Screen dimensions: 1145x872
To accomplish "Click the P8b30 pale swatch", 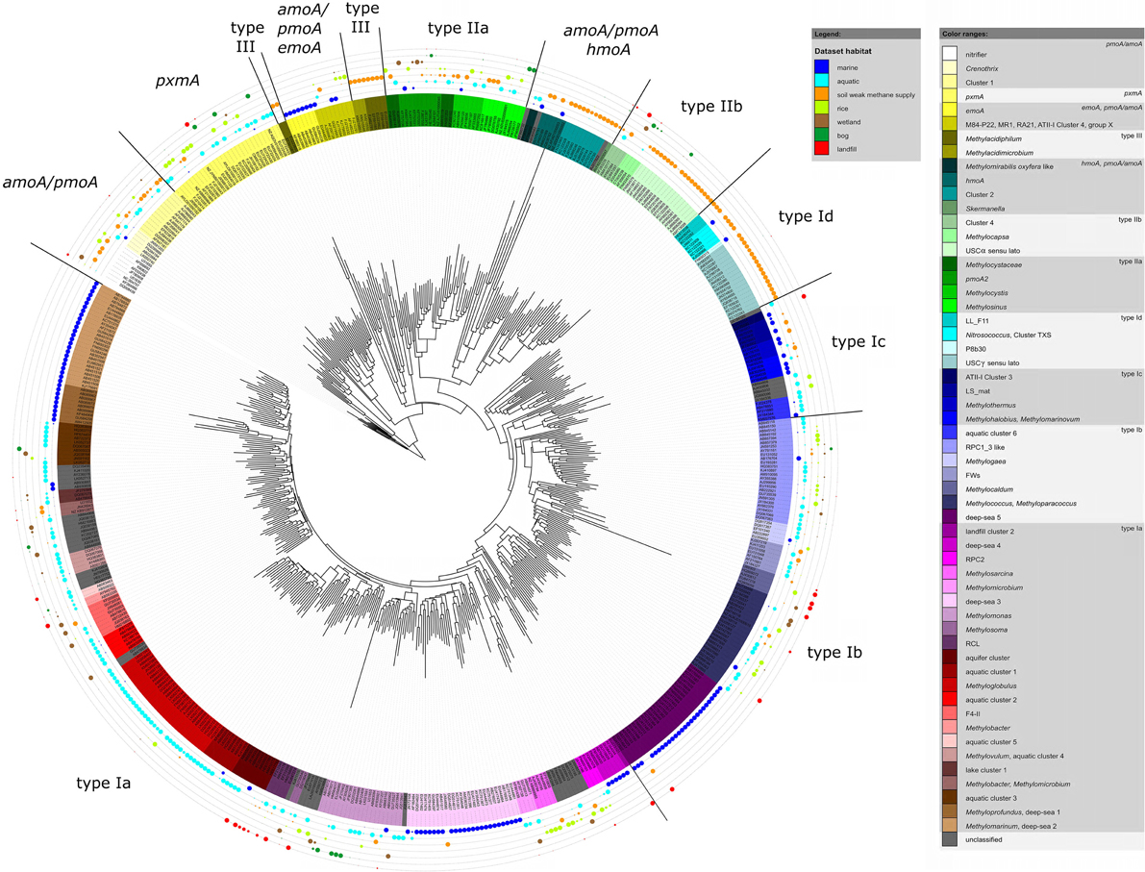I will pyautogui.click(x=949, y=348).
